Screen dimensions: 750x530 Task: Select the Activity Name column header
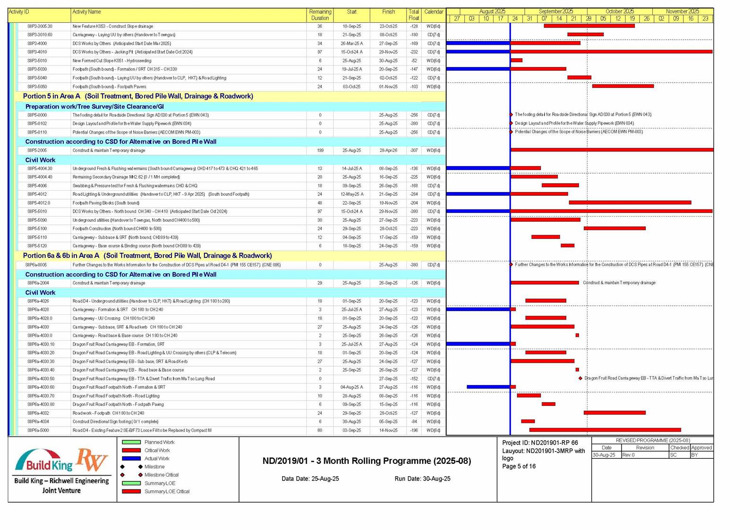(188, 15)
